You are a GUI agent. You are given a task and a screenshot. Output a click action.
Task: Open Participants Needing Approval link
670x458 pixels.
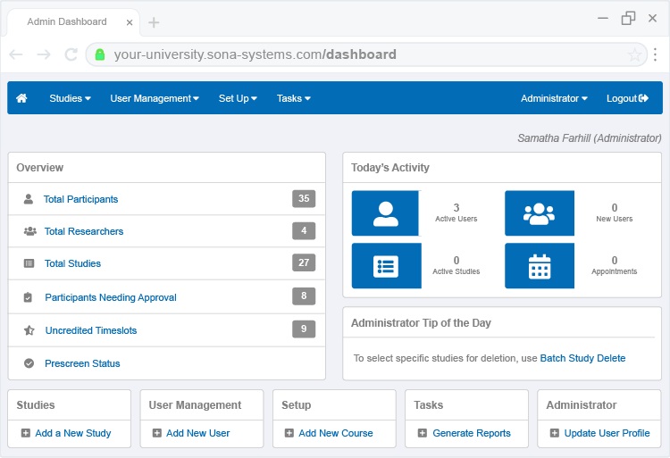tap(111, 297)
